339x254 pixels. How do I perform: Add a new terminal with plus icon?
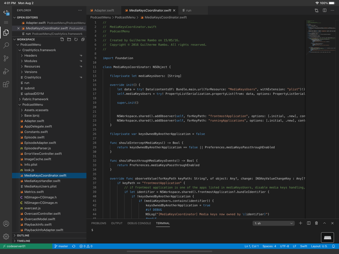[300, 223]
